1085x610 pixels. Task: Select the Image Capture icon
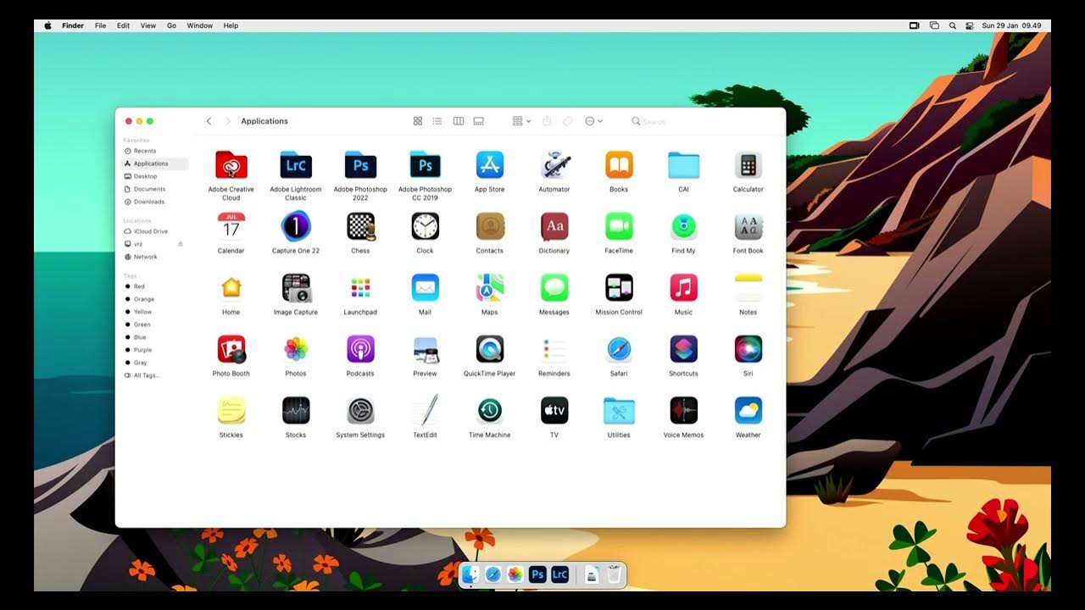[x=296, y=288]
